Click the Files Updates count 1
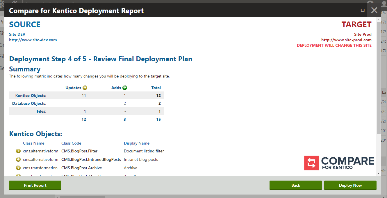The image size is (387, 198). (x=85, y=111)
